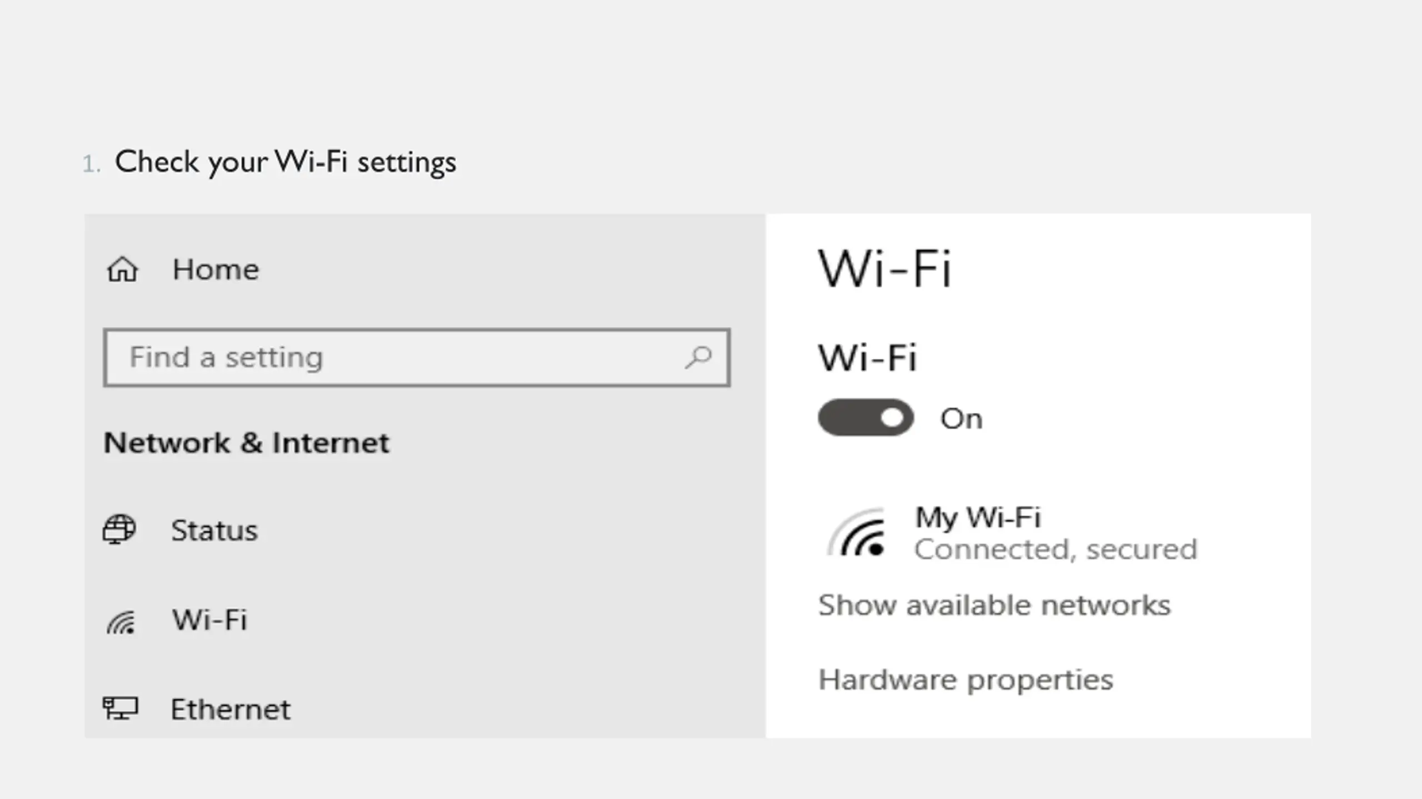Click the My Wi-Fi signal strength icon
The image size is (1422, 799).
coord(857,533)
